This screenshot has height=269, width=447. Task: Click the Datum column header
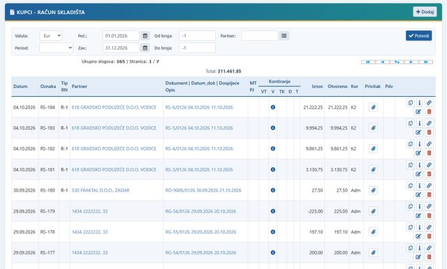click(x=20, y=86)
